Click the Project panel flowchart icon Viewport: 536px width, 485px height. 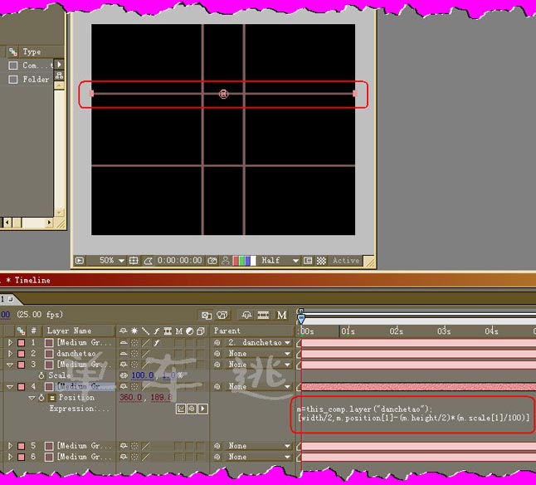[59, 76]
